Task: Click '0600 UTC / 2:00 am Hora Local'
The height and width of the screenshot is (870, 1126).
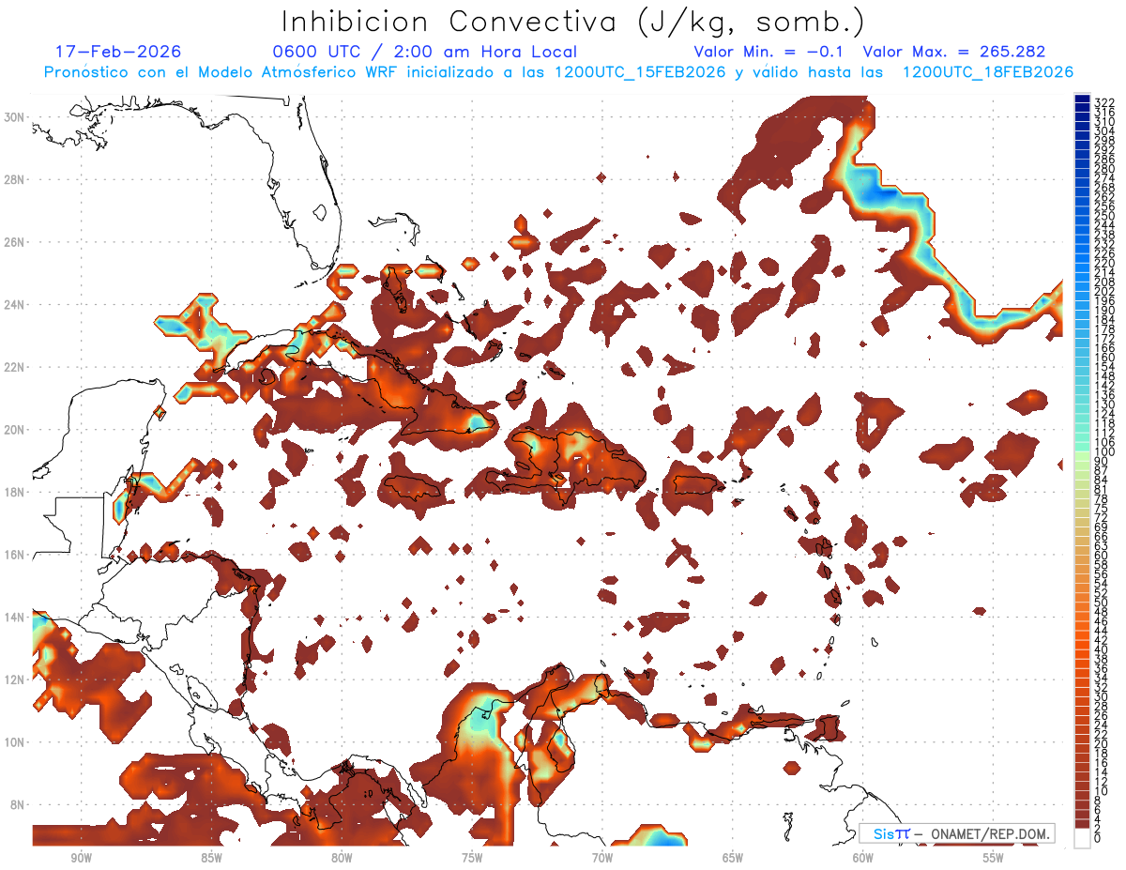Action: point(424,52)
